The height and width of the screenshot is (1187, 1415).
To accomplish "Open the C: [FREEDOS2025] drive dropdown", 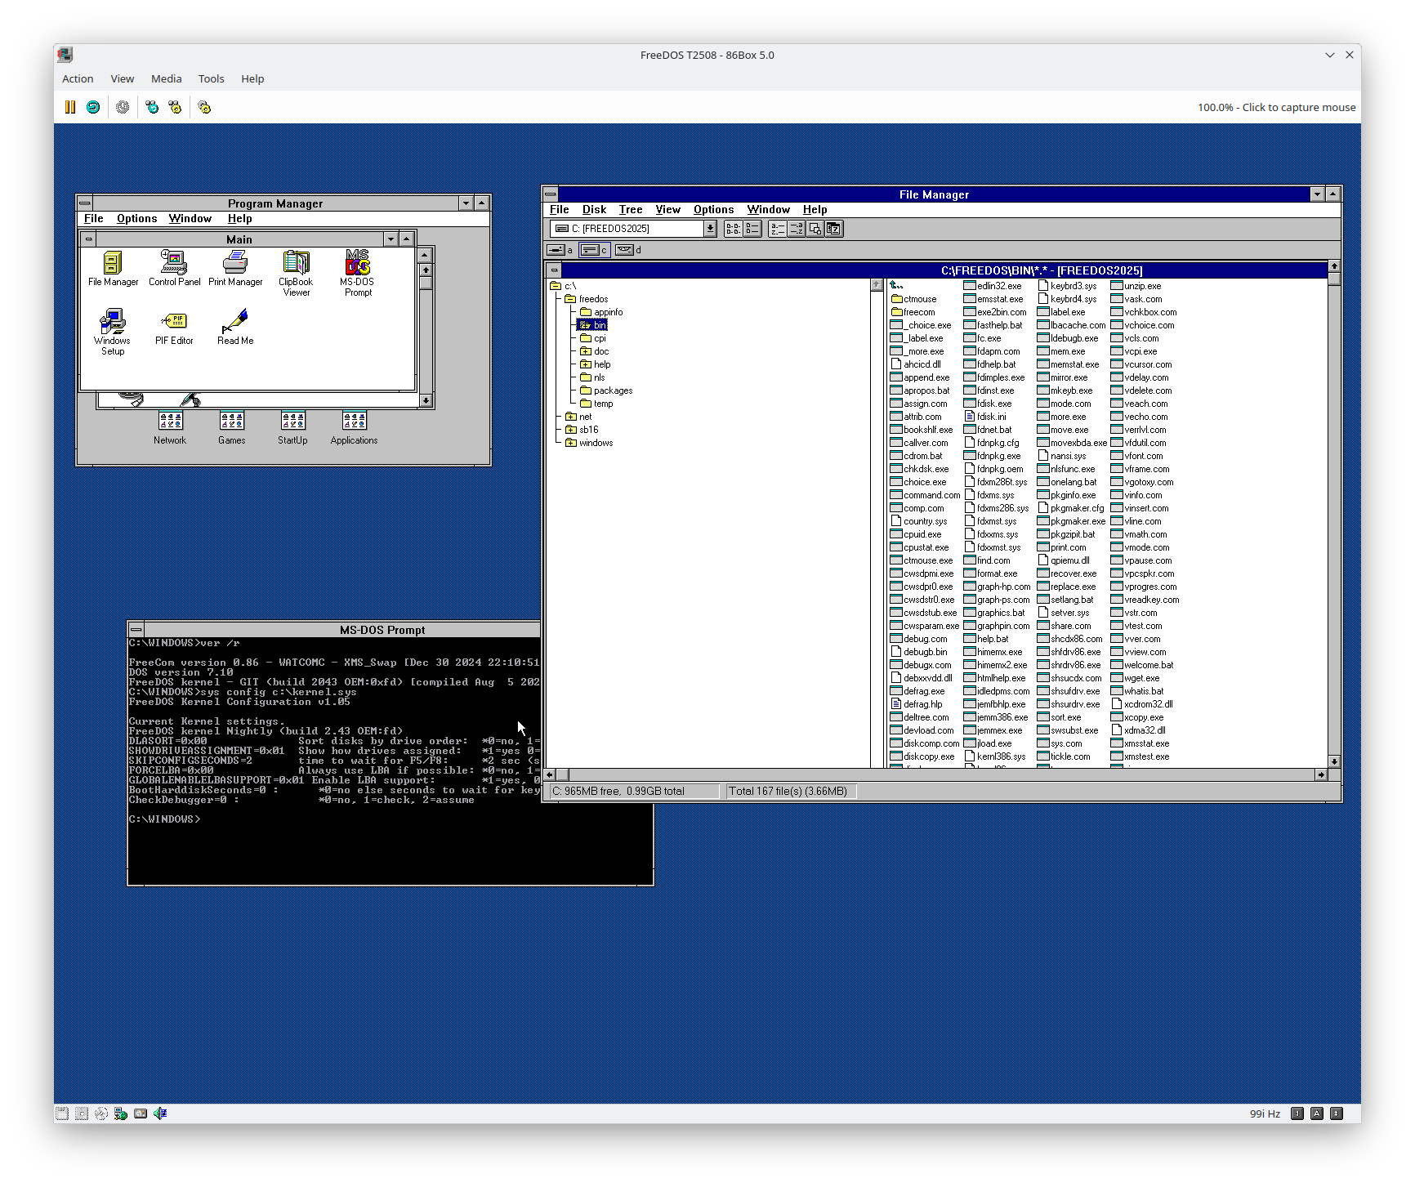I will [x=710, y=229].
